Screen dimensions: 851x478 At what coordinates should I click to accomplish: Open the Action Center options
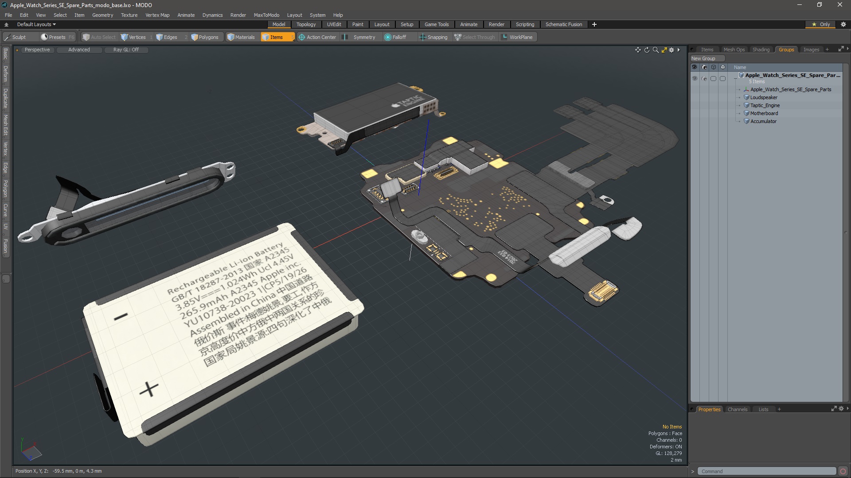pos(318,37)
